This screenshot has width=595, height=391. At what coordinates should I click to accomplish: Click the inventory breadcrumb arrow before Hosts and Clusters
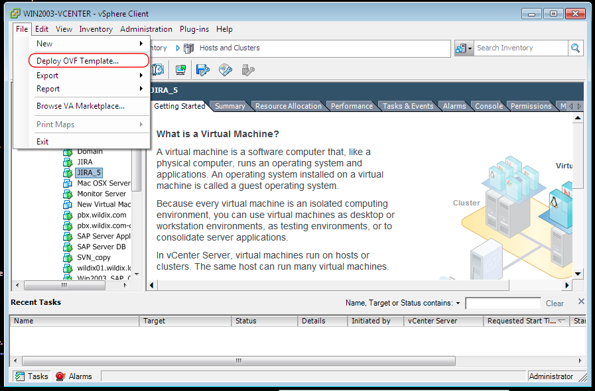[178, 48]
